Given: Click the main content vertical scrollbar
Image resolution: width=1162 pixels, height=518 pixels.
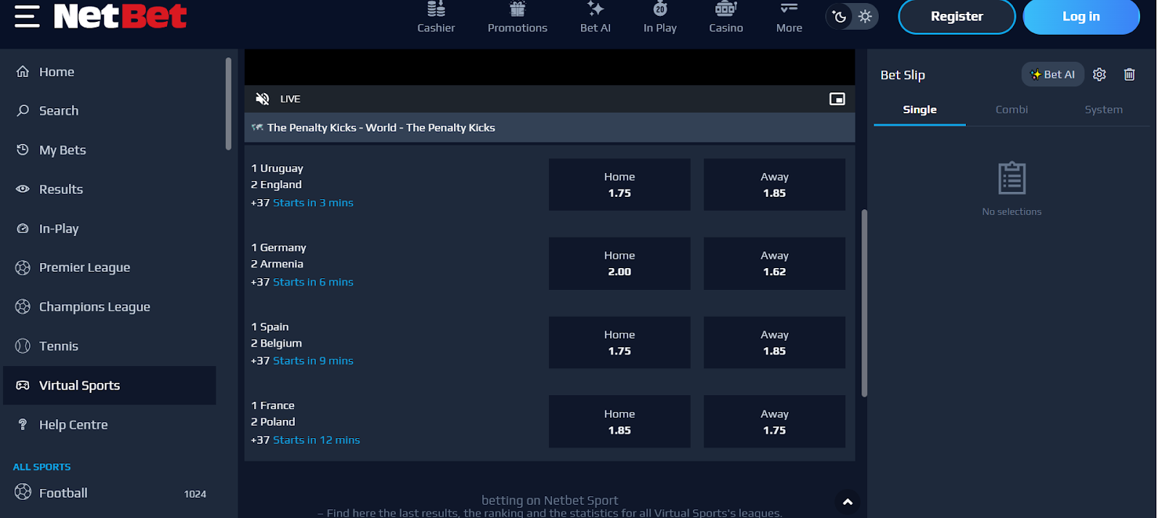Looking at the screenshot, I should coord(864,303).
